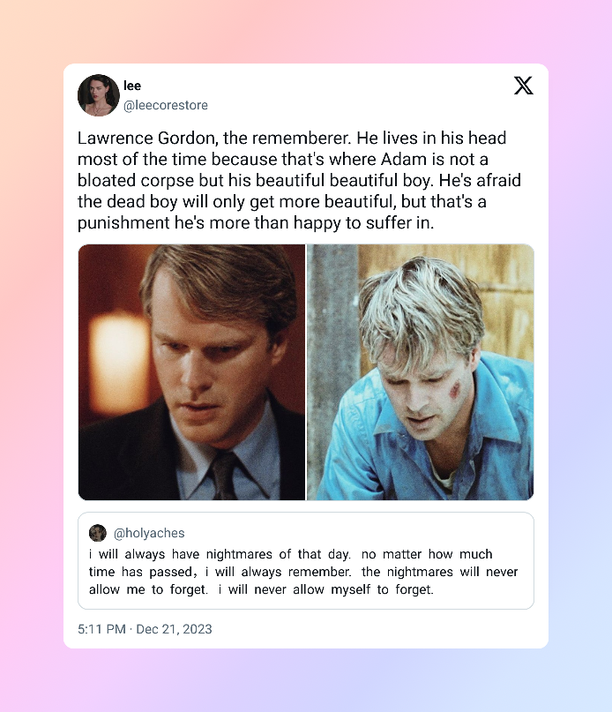
Task: View left photo of man in suit
Action: tap(191, 372)
